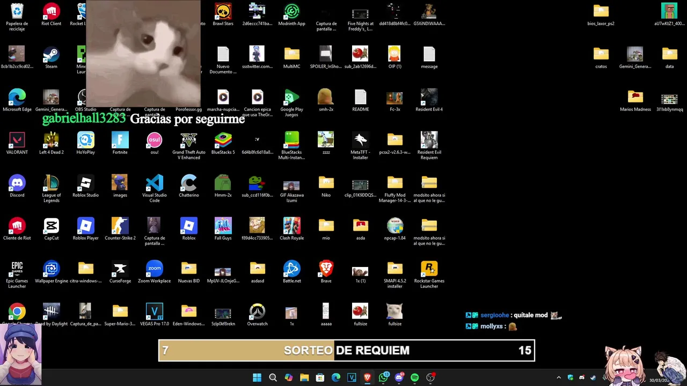Viewport: 687px width, 386px height.
Task: Switch to Spotify in the taskbar
Action: coord(414,377)
